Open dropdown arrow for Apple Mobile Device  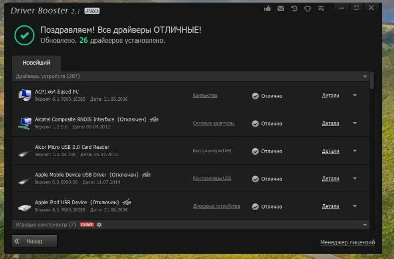coord(355,178)
